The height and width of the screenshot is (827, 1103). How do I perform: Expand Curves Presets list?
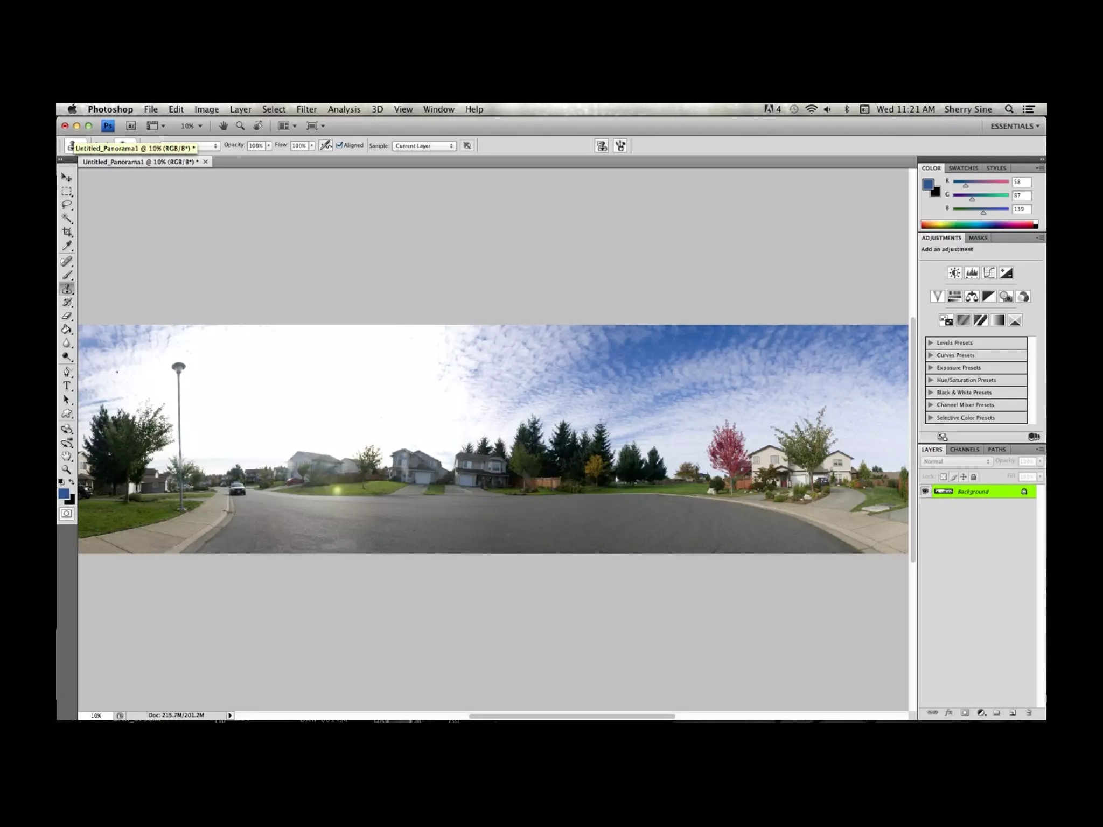point(931,355)
